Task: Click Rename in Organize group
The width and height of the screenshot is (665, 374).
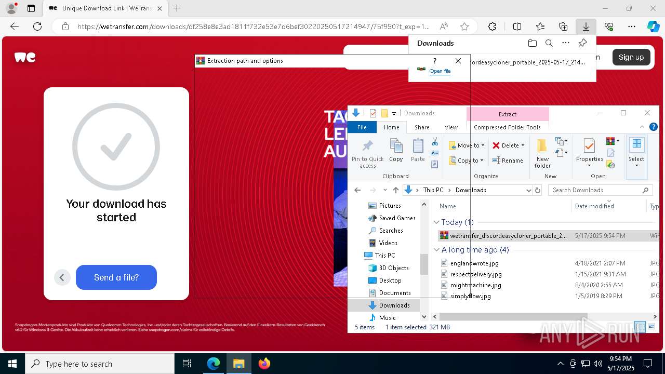Action: pyautogui.click(x=508, y=161)
